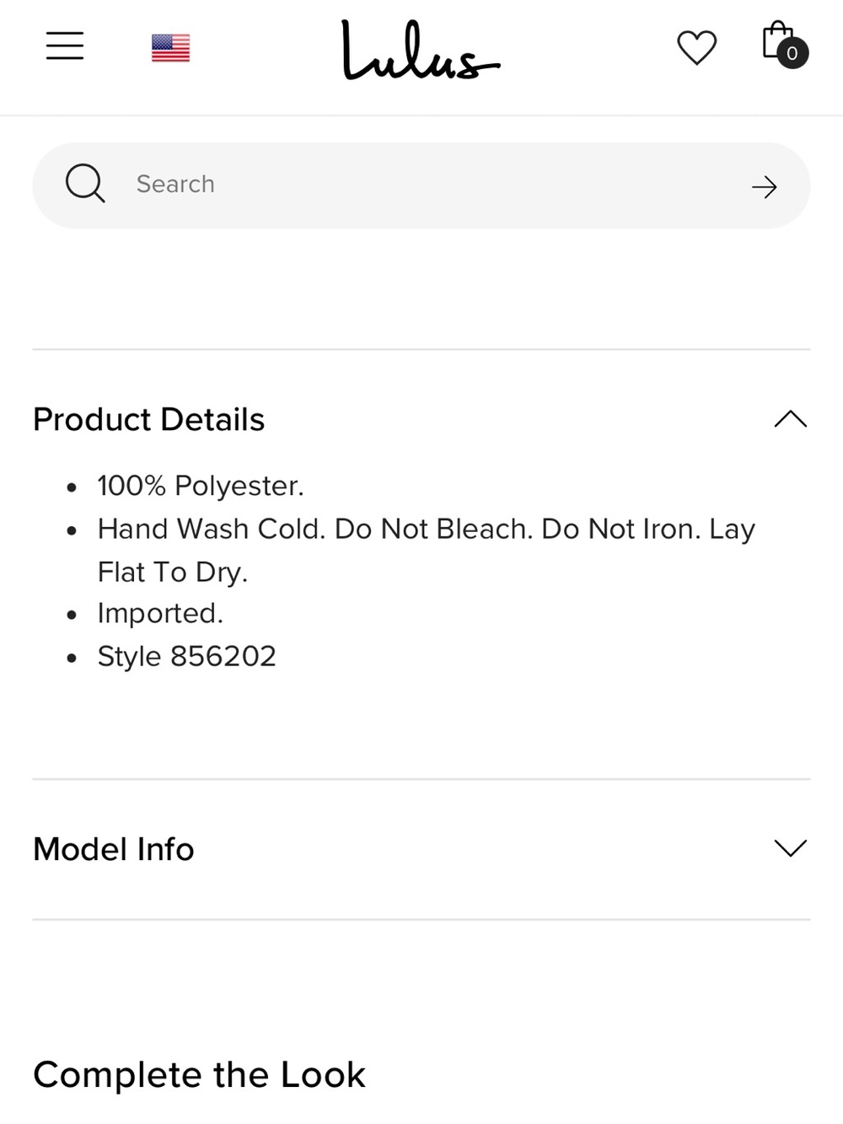Go to homepage via Lulus logo
The height and width of the screenshot is (1124, 843).
point(421,51)
